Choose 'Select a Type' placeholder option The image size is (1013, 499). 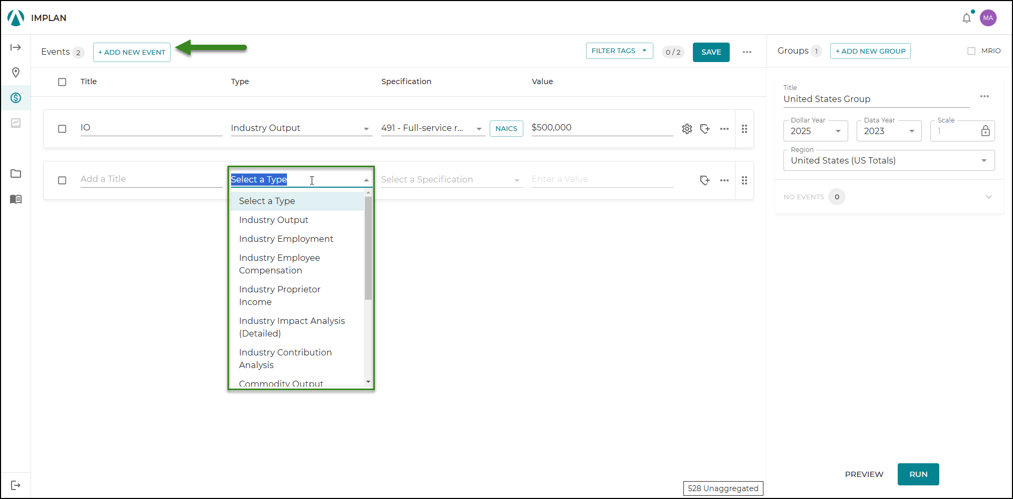[297, 201]
